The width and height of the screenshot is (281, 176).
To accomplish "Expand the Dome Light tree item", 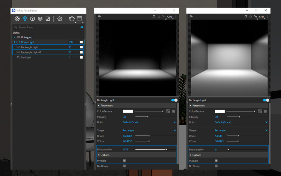I will click(x=15, y=42).
